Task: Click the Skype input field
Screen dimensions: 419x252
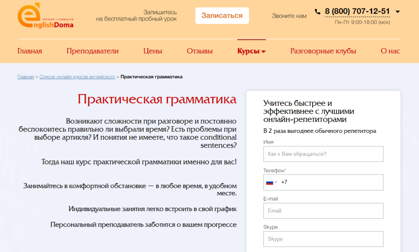Action: (x=323, y=239)
